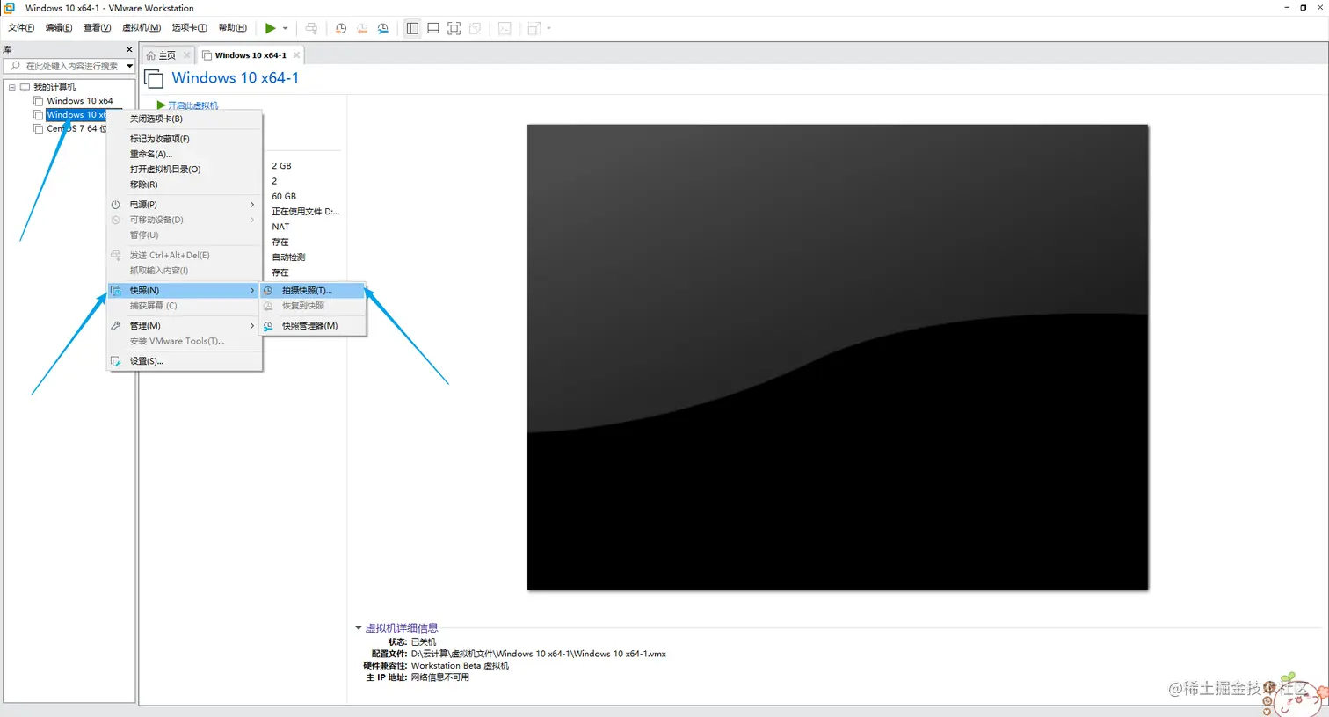
Task: Click the 已关机 status text
Action: point(424,642)
